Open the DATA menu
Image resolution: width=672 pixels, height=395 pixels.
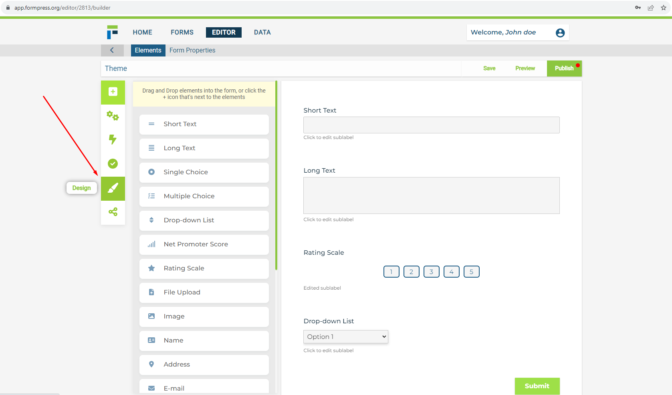point(262,32)
